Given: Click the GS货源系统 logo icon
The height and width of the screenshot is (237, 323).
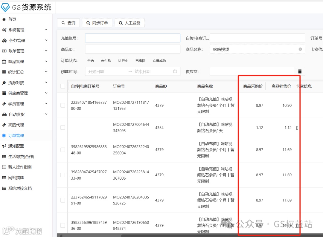Looking at the screenshot, I should (x=5, y=7).
